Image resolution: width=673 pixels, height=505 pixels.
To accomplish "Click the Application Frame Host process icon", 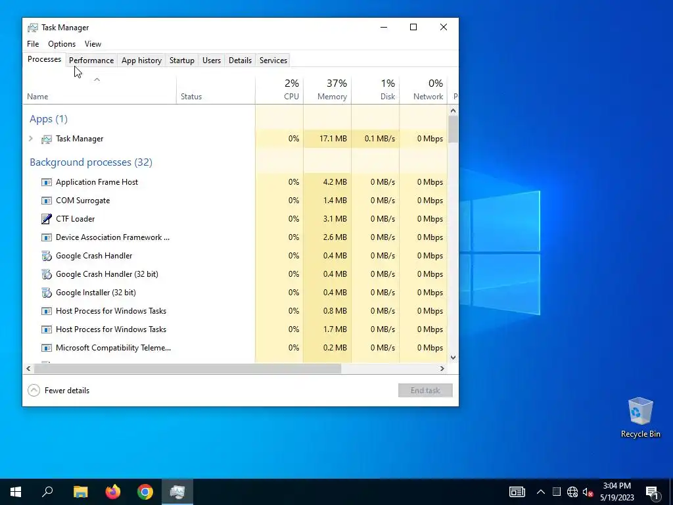I will pyautogui.click(x=47, y=182).
